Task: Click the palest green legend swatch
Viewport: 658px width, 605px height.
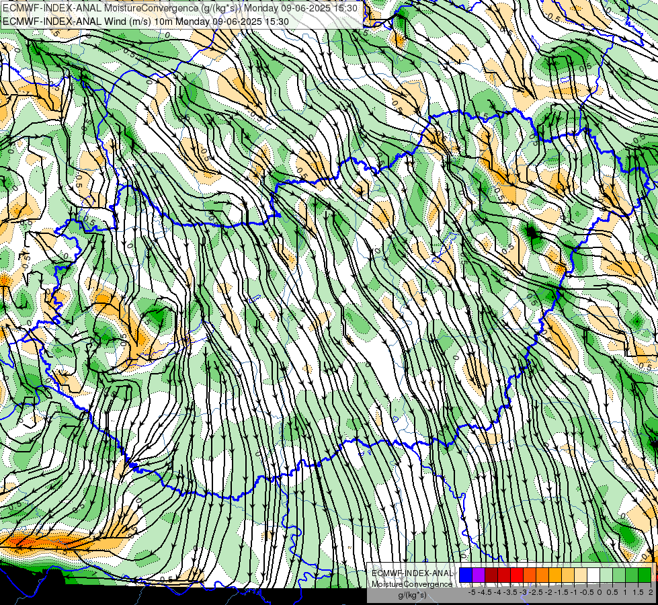Action: tap(606, 575)
